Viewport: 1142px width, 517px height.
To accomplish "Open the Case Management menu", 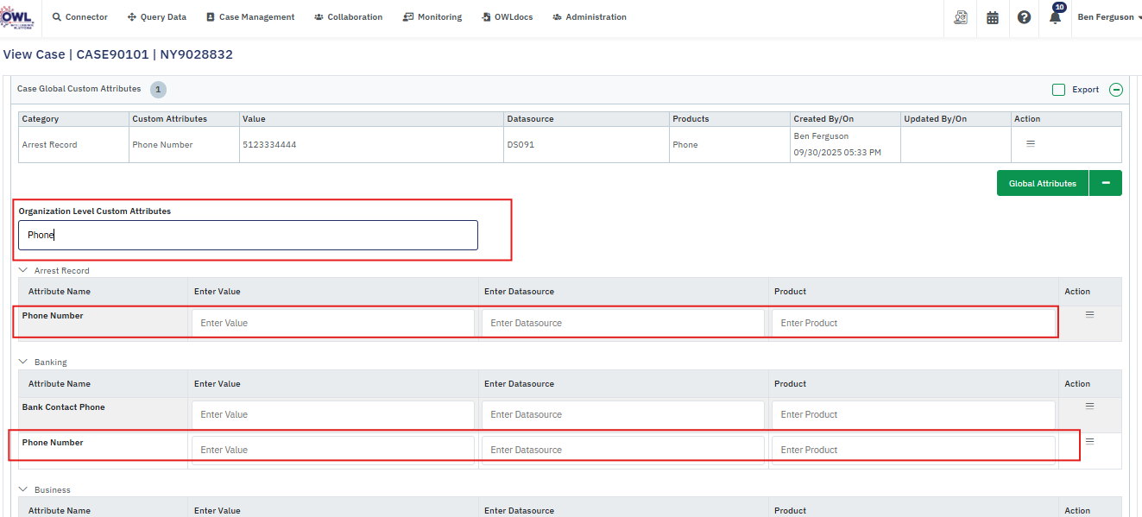I will click(x=250, y=17).
